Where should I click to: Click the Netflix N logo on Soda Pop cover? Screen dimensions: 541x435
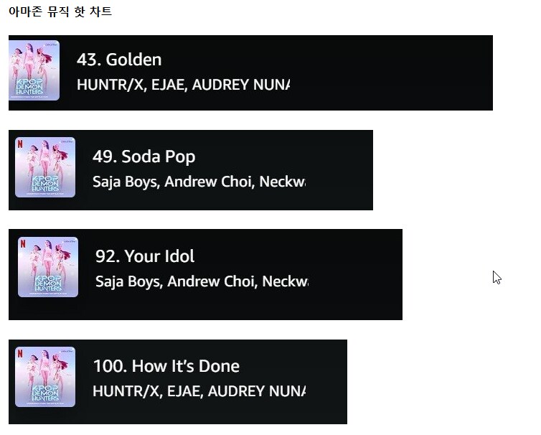[x=20, y=144]
